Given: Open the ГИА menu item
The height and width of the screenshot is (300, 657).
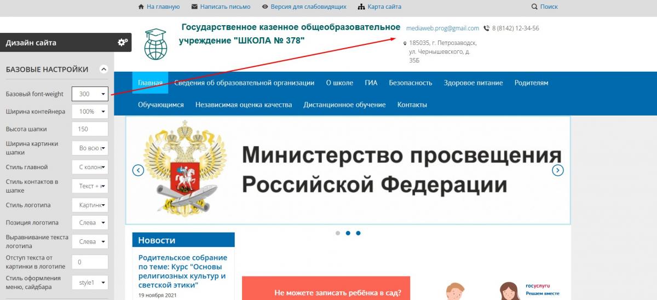Looking at the screenshot, I should 371,83.
